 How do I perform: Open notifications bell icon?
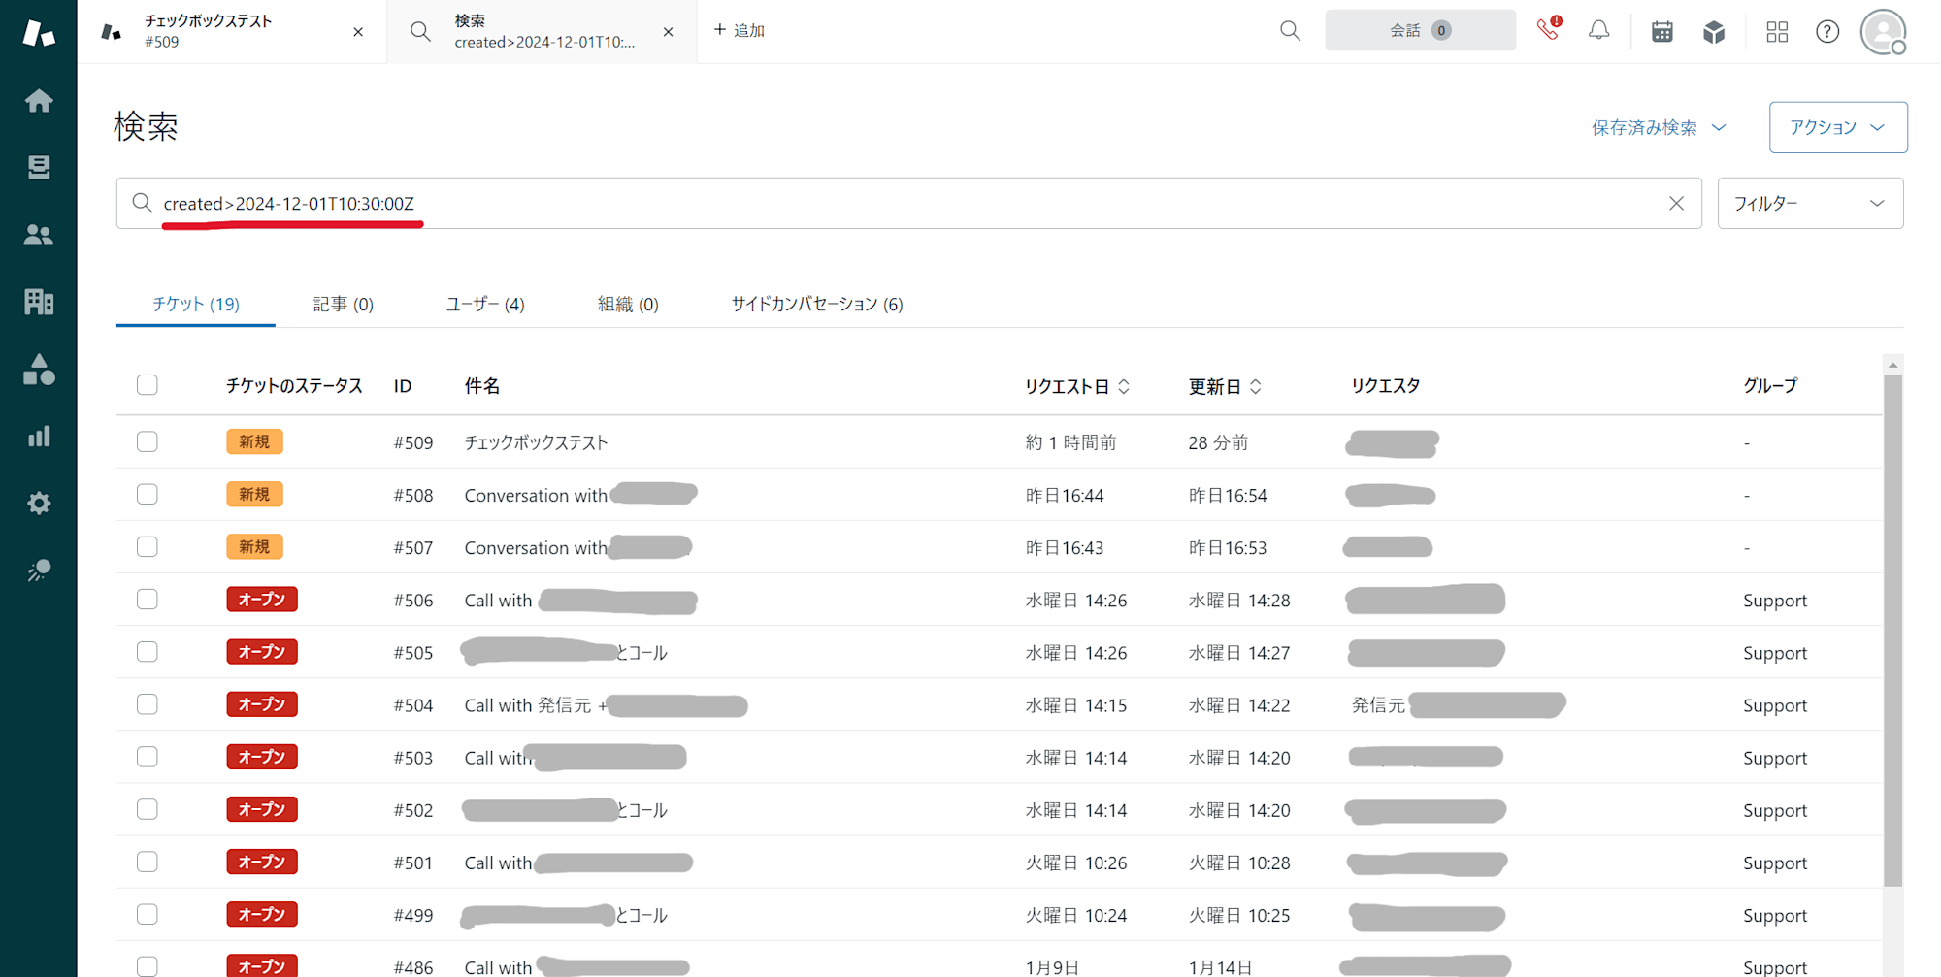[1598, 31]
